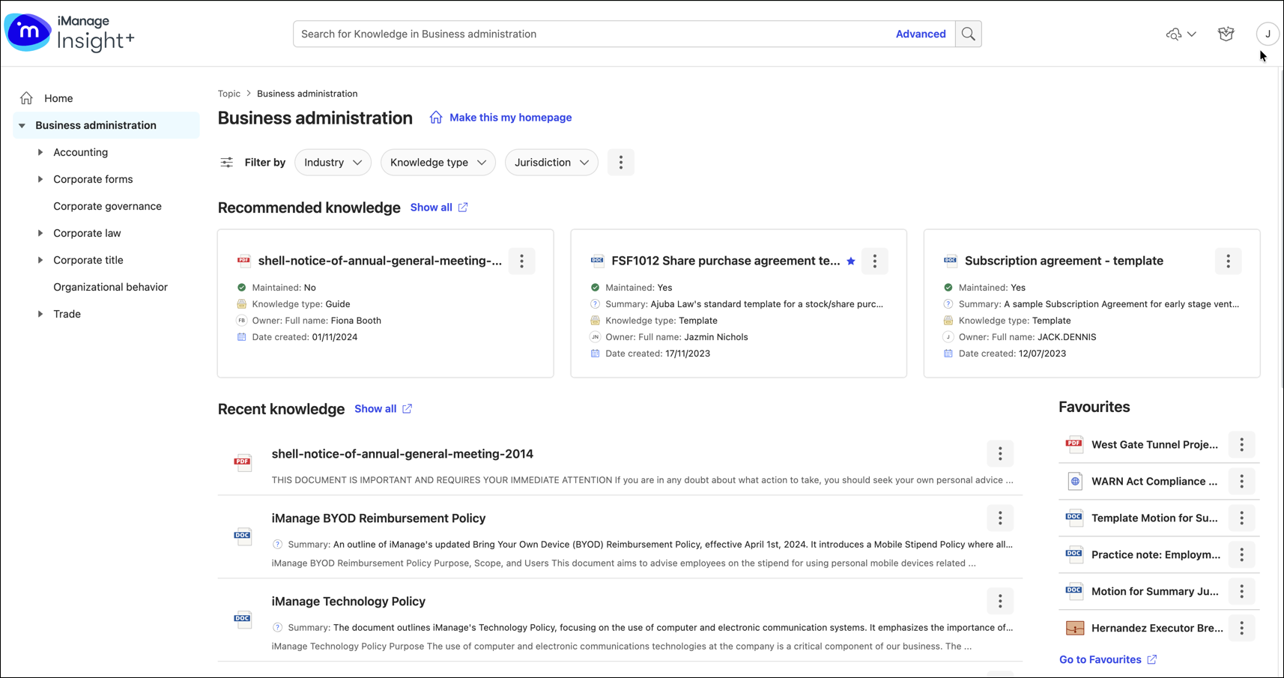Click the filter sliders icon beside Filter by
The height and width of the screenshot is (678, 1284).
(x=226, y=162)
